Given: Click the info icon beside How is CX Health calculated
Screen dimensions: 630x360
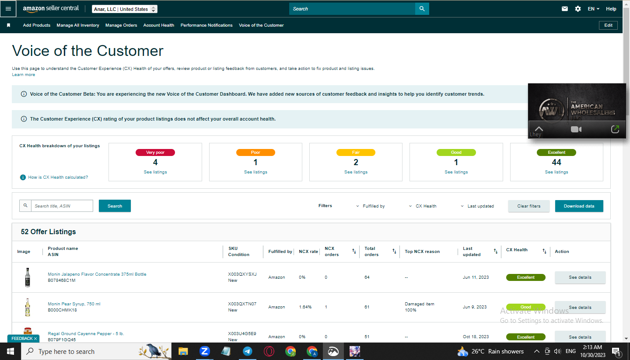Looking at the screenshot, I should [x=23, y=177].
